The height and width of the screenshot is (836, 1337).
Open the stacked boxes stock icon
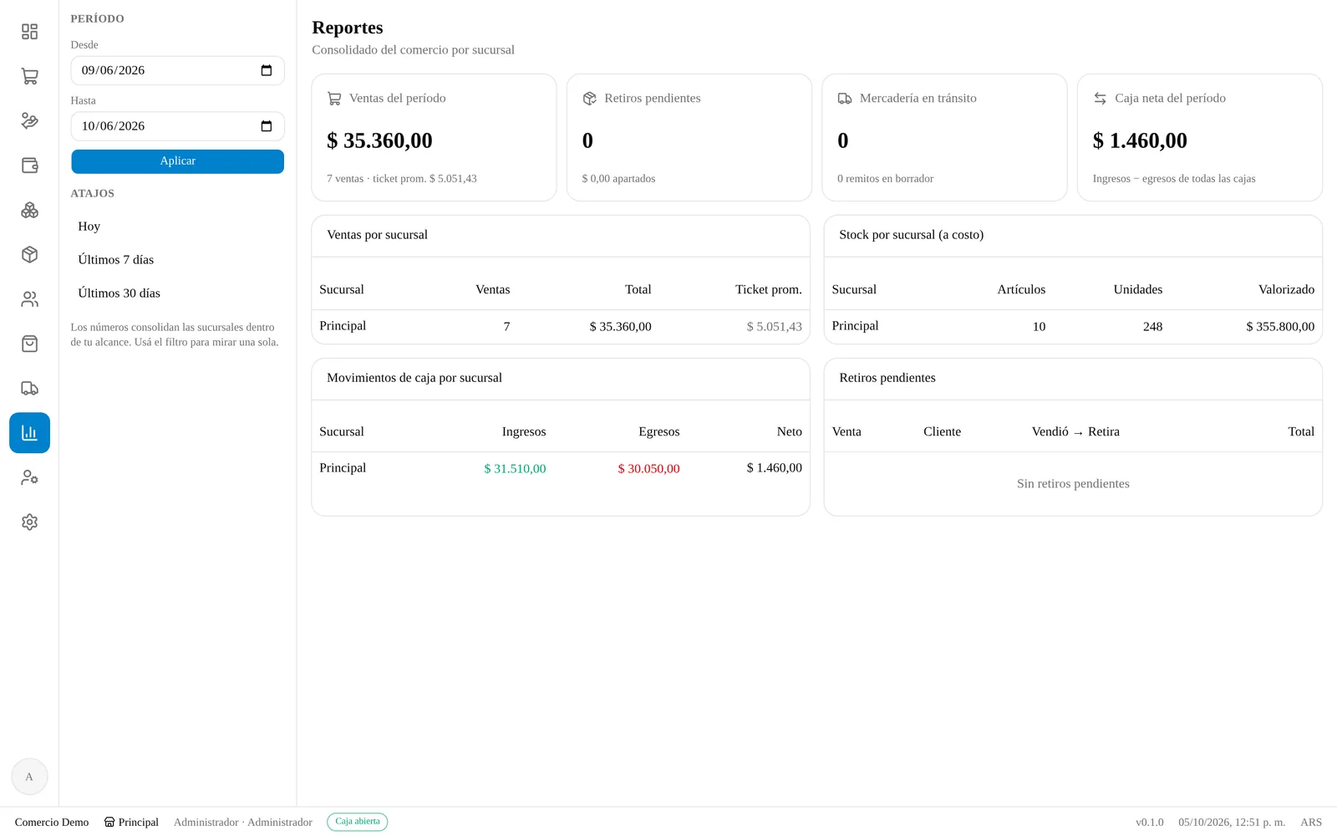[29, 210]
